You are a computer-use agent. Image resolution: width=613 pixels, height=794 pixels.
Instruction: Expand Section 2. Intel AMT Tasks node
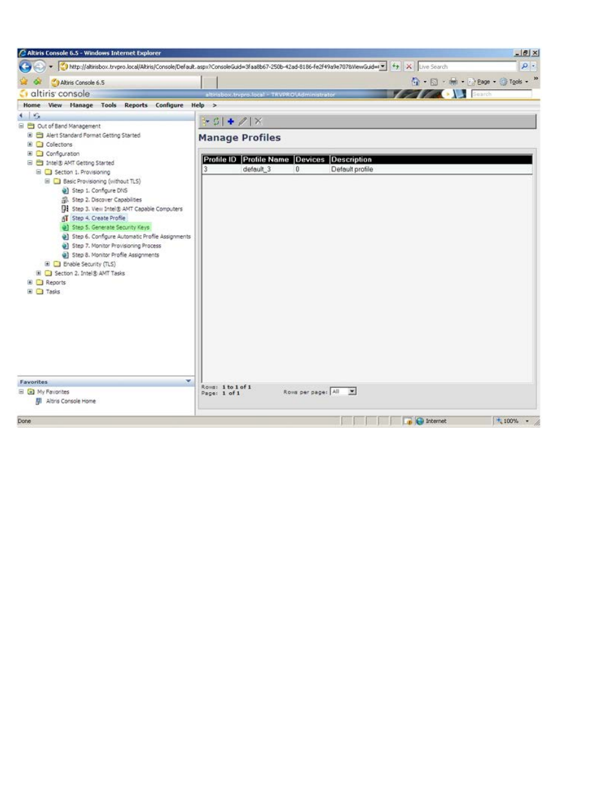(x=39, y=273)
